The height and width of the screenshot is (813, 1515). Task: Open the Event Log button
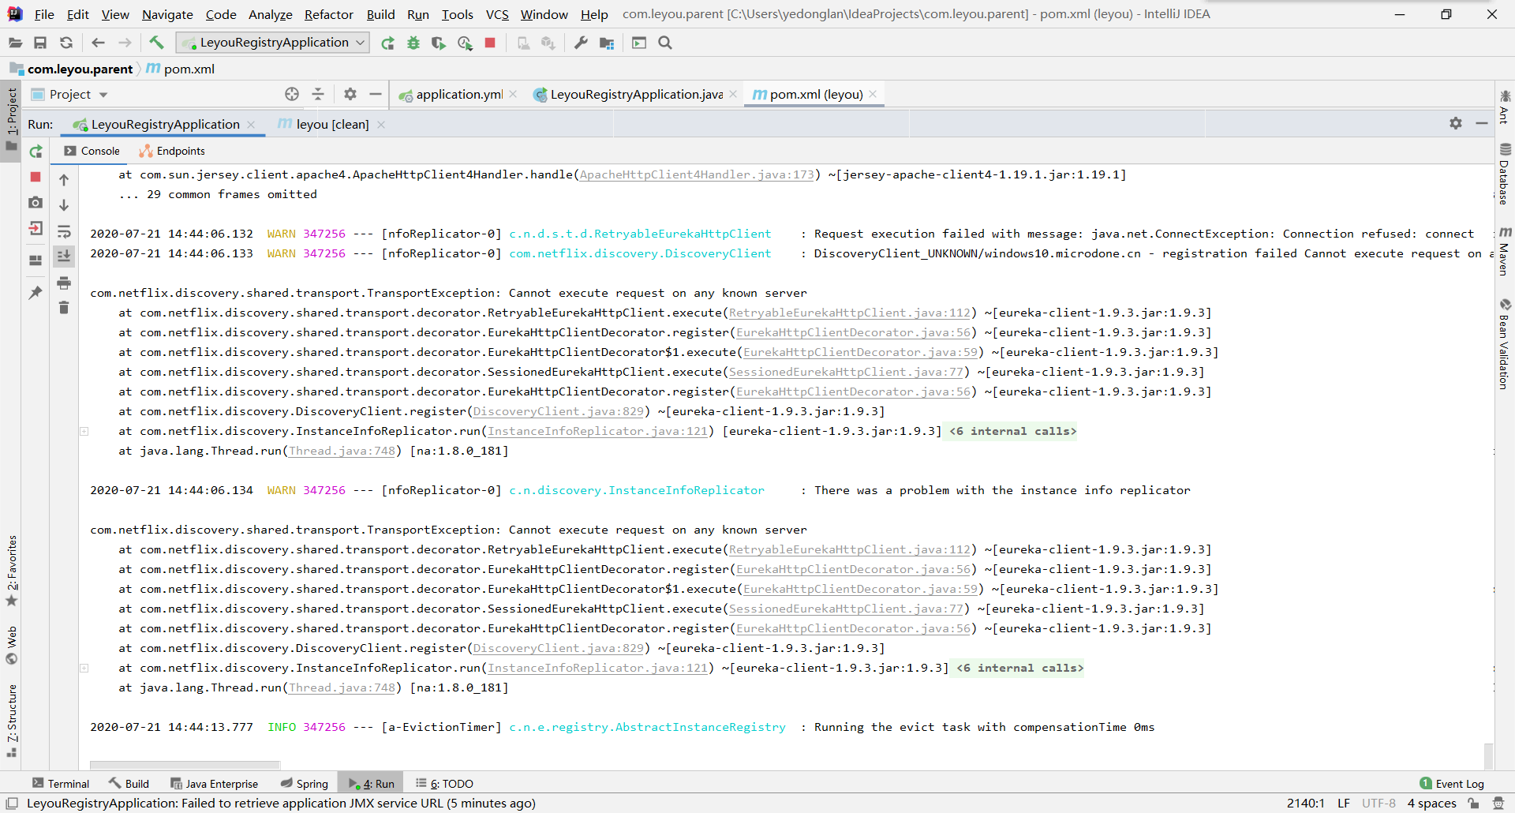pos(1452,784)
